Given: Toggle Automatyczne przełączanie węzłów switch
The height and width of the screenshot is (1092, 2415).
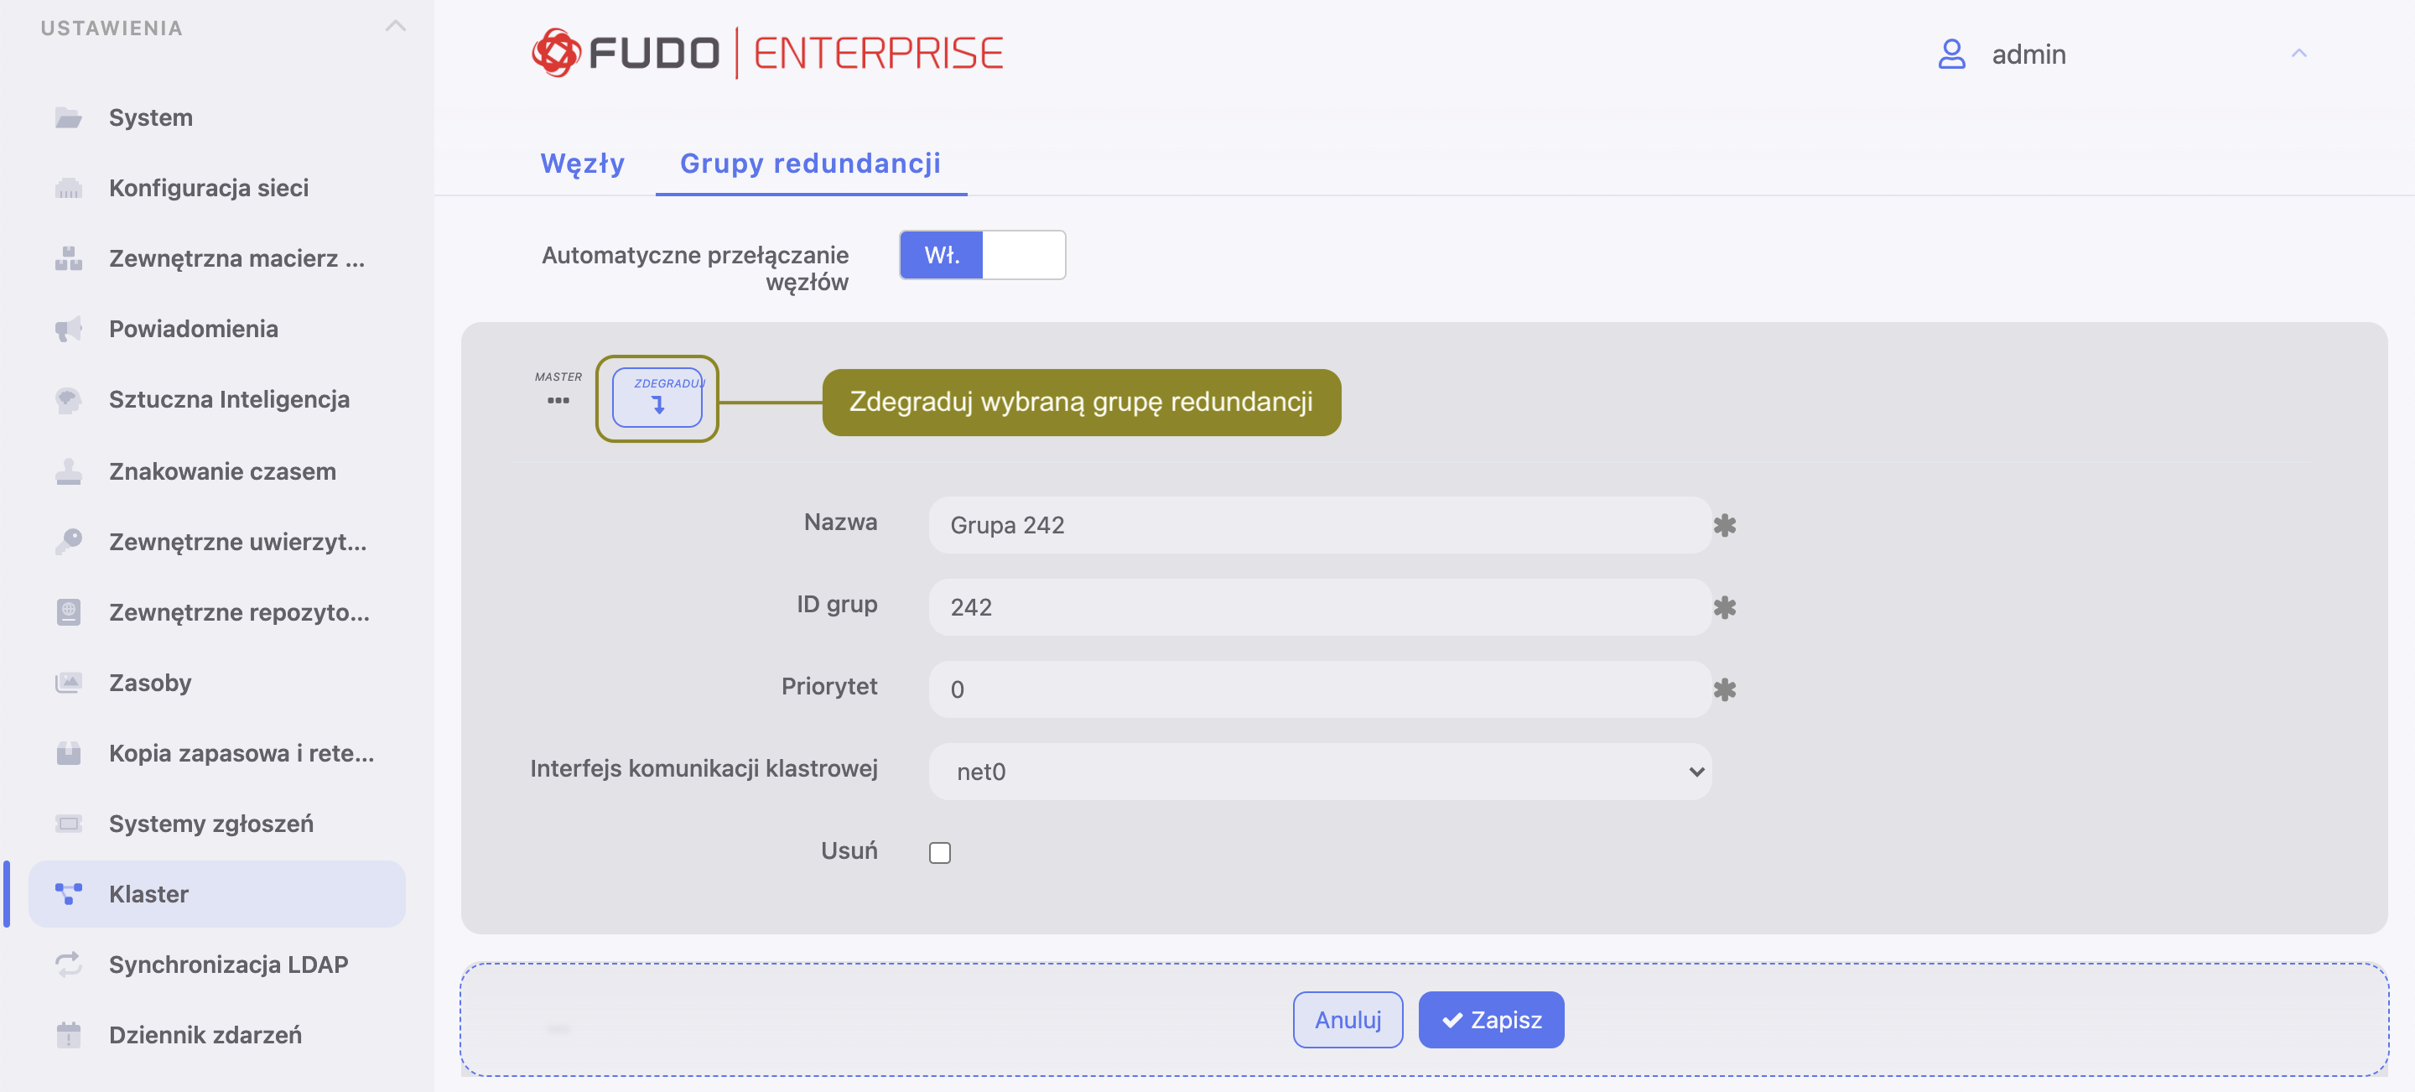Looking at the screenshot, I should pyautogui.click(x=983, y=255).
